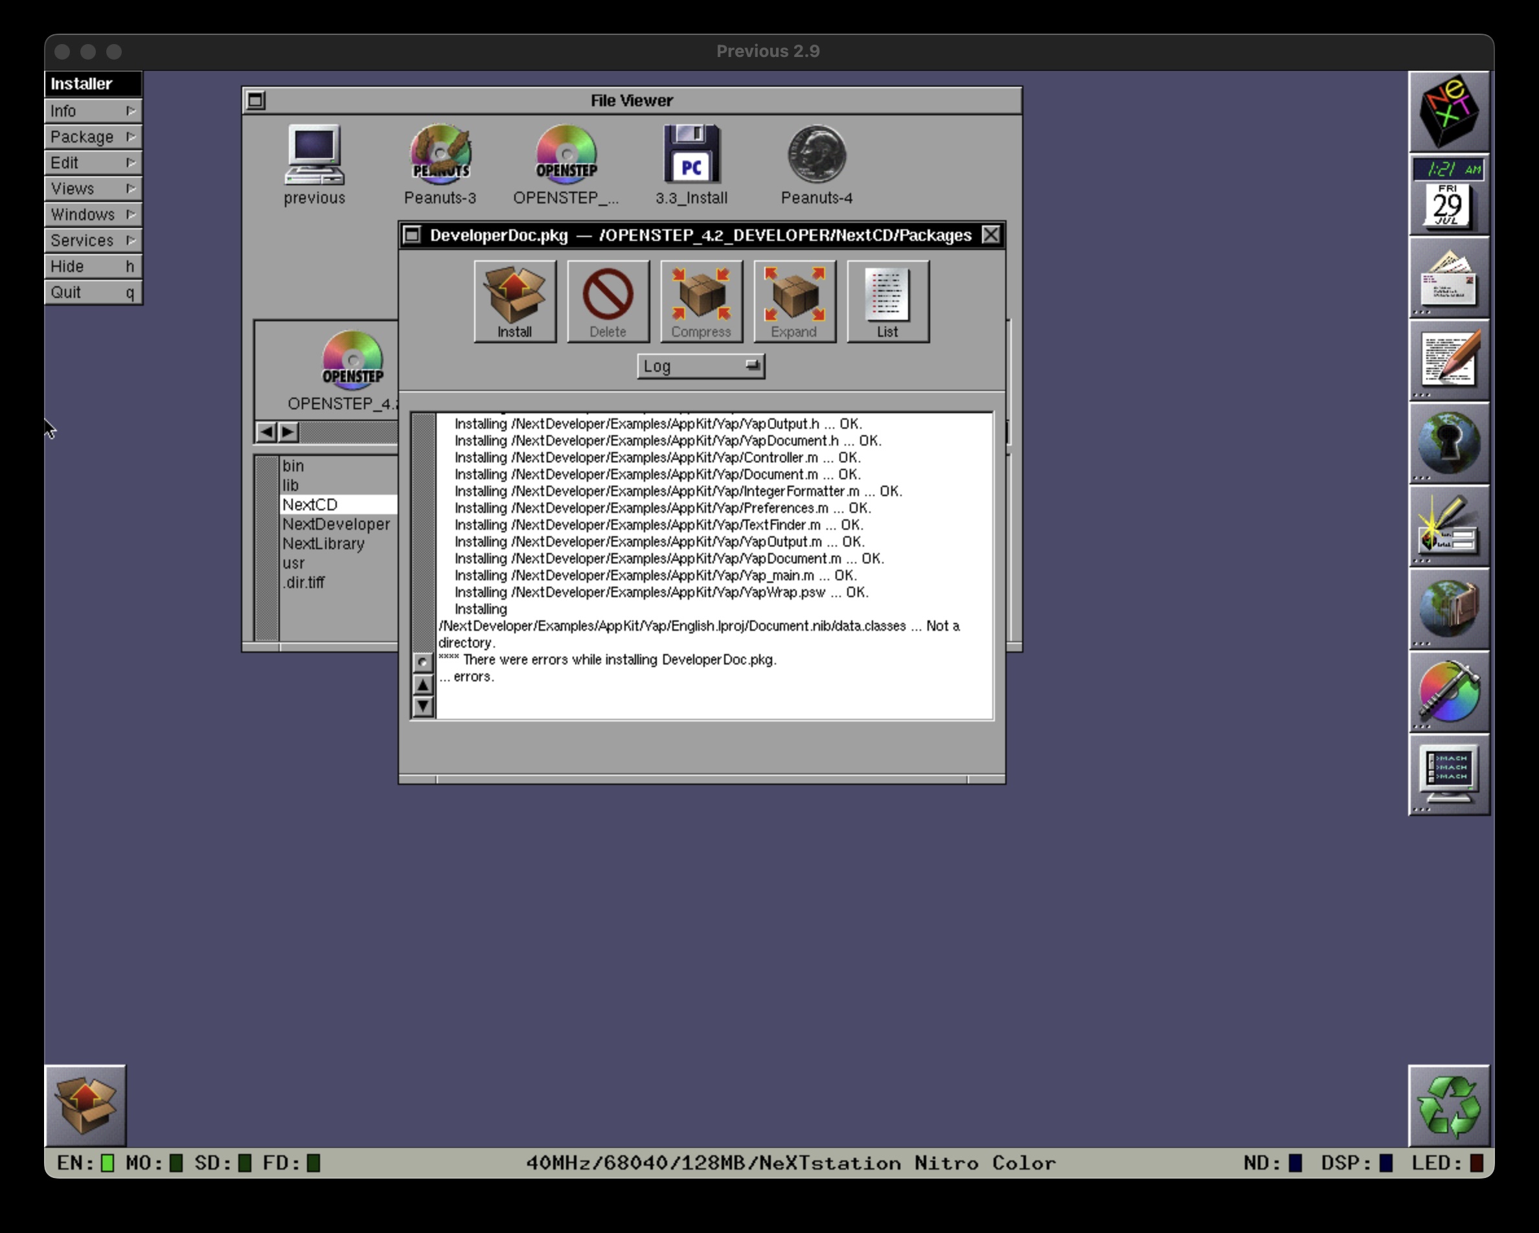Click the List package contents icon

pyautogui.click(x=887, y=300)
